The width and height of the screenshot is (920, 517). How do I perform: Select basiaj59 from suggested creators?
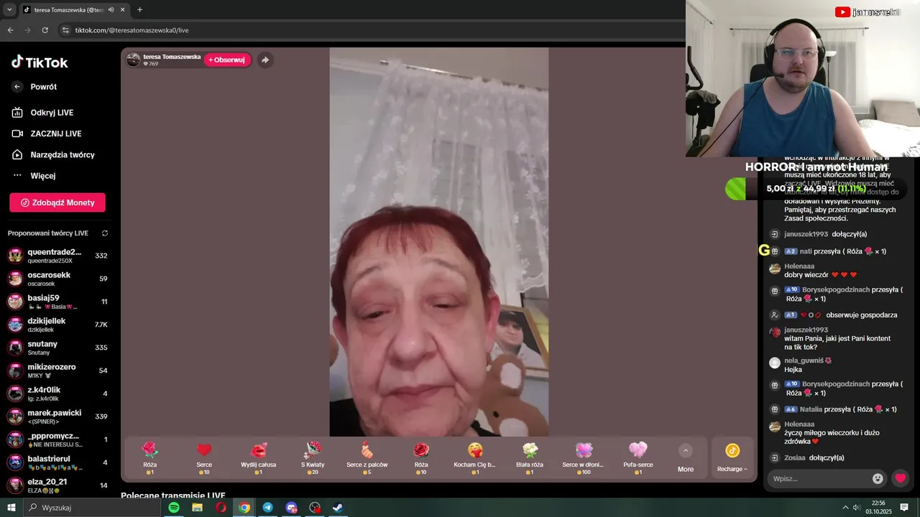[57, 302]
